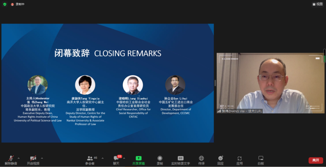Screen dimensions: 326x167
Task: Open interpretation globe icon (传译)
Action: [201, 158]
